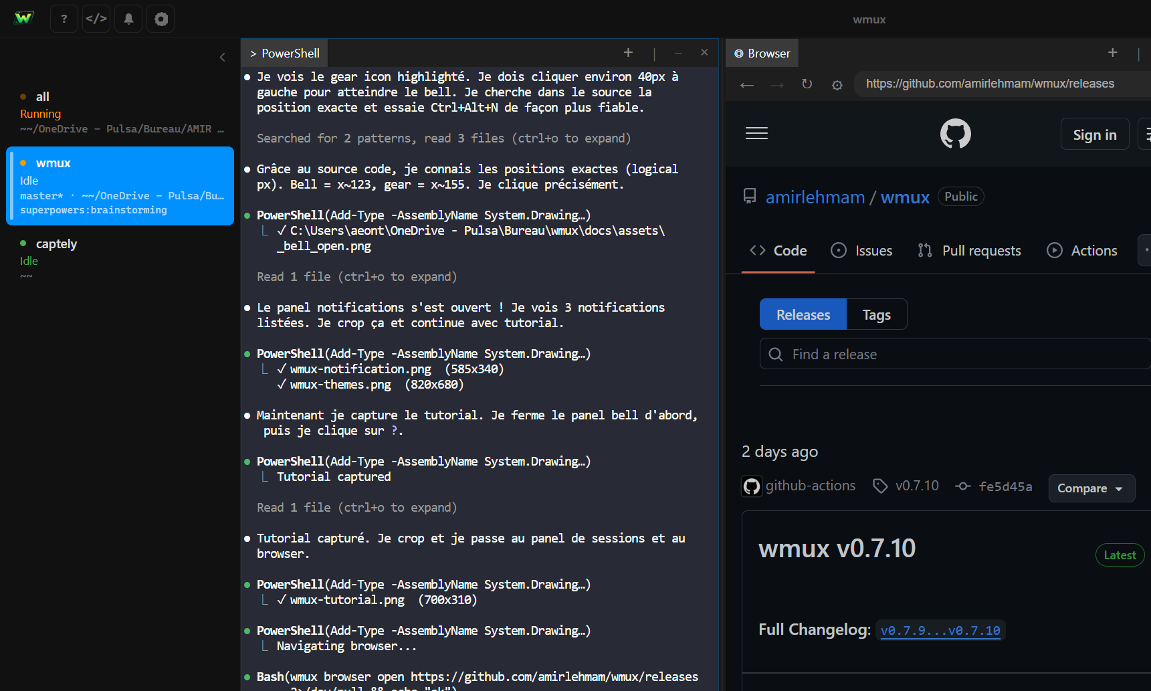Go back in the browser pane

[x=747, y=85]
